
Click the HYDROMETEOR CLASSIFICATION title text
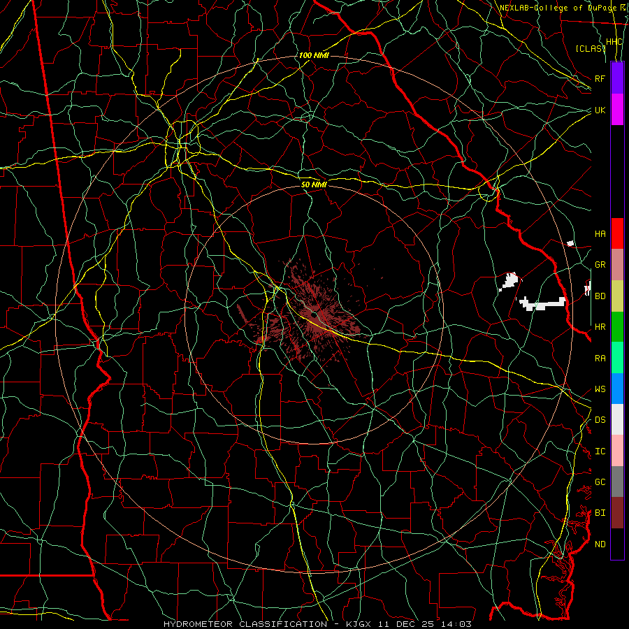[245, 624]
